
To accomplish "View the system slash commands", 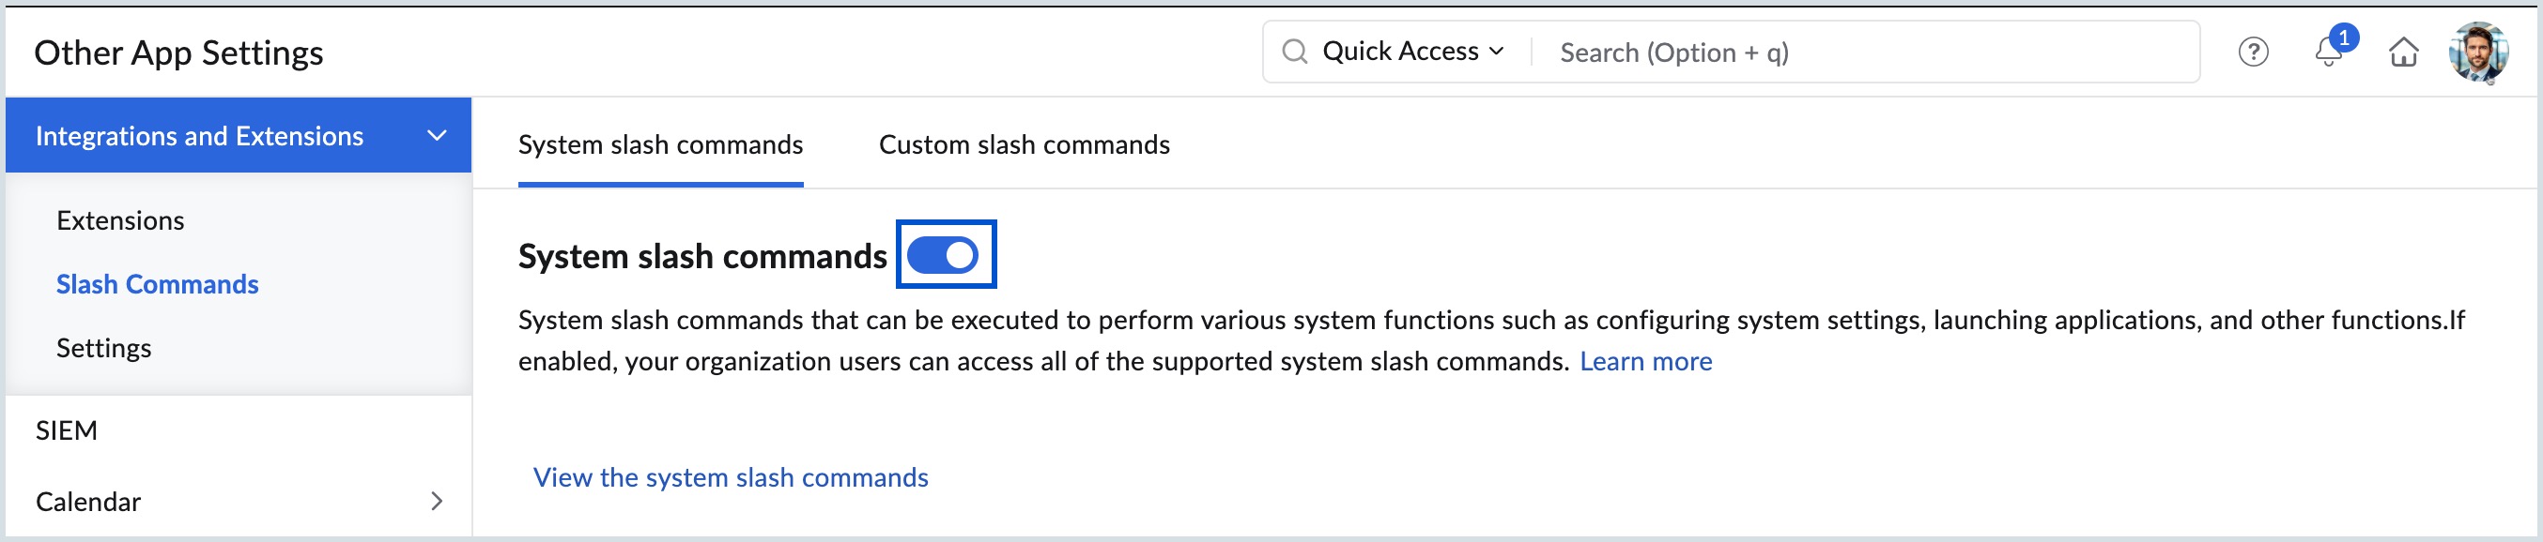I will pyautogui.click(x=731, y=477).
